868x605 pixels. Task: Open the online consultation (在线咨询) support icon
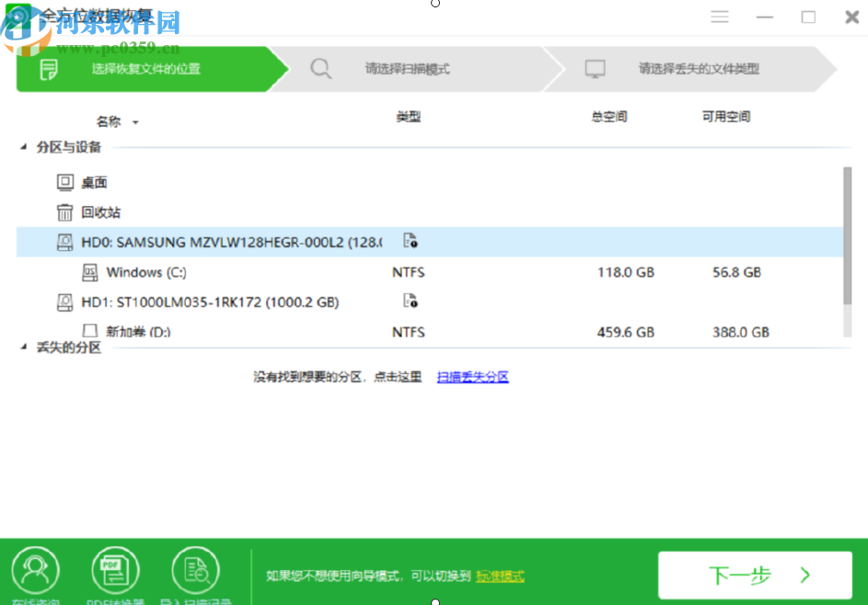pos(35,568)
